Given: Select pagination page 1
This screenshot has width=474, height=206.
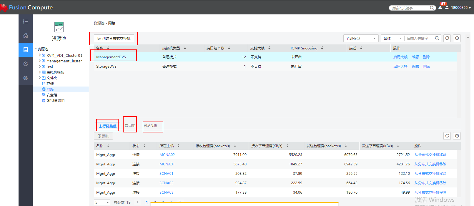Looking at the screenshot, I should 147,202.
